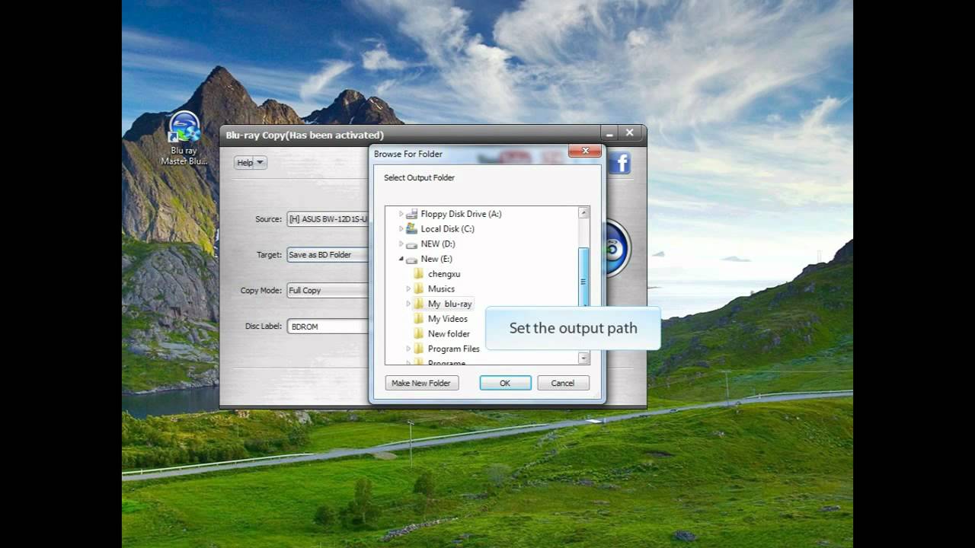Click the folder tree scroll down arrow
The height and width of the screenshot is (548, 975).
[584, 358]
